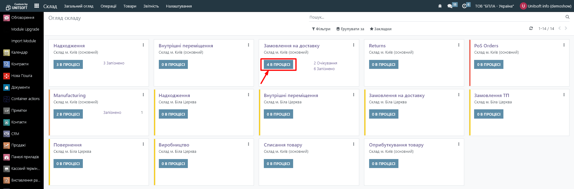Open the Операції menu
This screenshot has width=574, height=189.
point(108,6)
